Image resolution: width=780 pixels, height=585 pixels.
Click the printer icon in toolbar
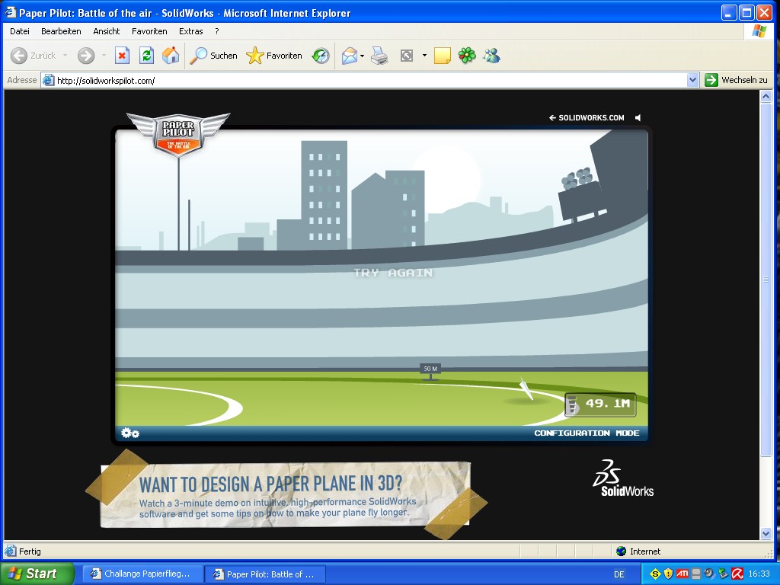[x=379, y=56]
